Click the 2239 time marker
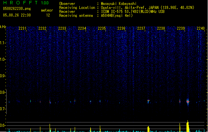208x132 pixels. point(181,28)
